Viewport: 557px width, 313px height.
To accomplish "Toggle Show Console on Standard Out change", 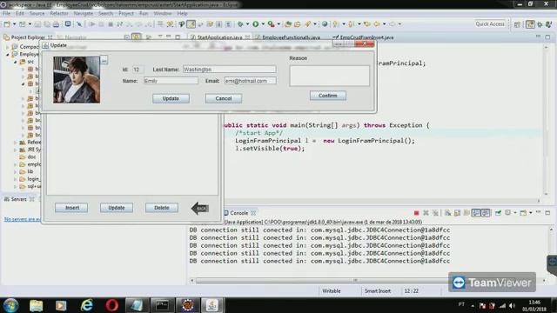I will (476, 213).
